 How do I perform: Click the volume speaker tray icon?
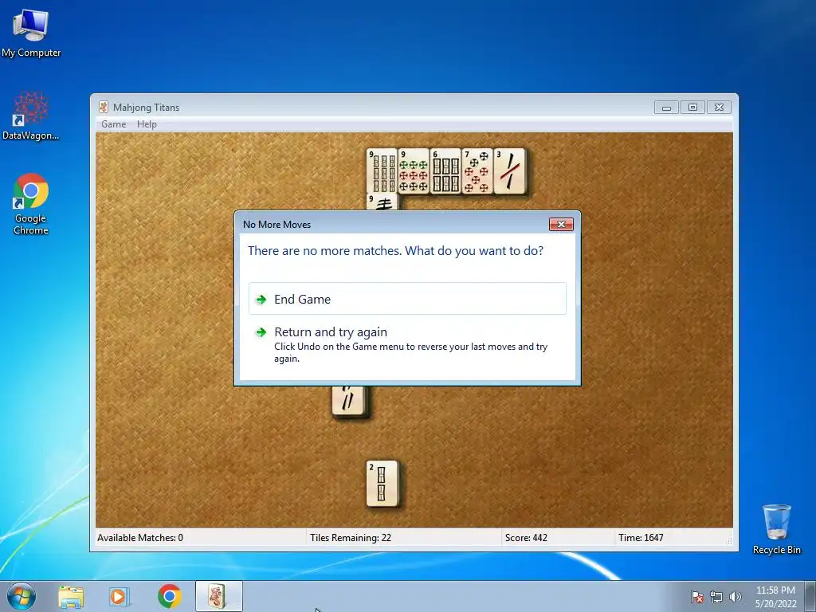tap(735, 597)
